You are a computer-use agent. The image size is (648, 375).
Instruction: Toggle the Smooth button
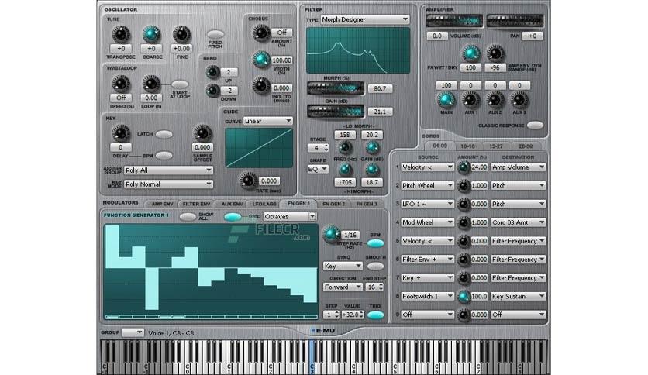[x=375, y=267]
